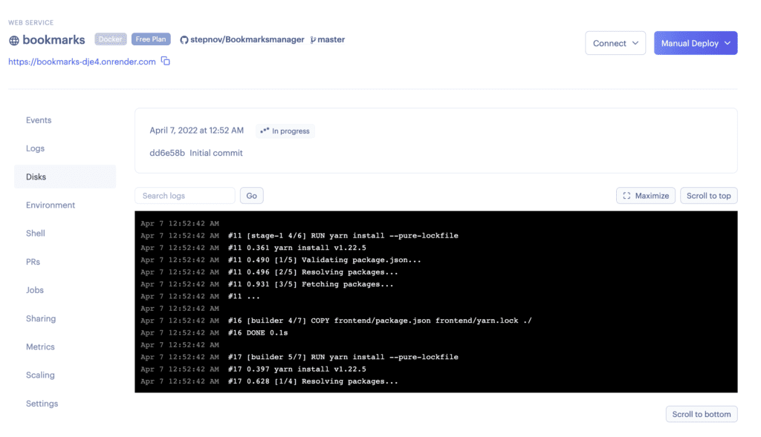Click the Free Plan badge
The image size is (761, 437).
click(x=151, y=39)
